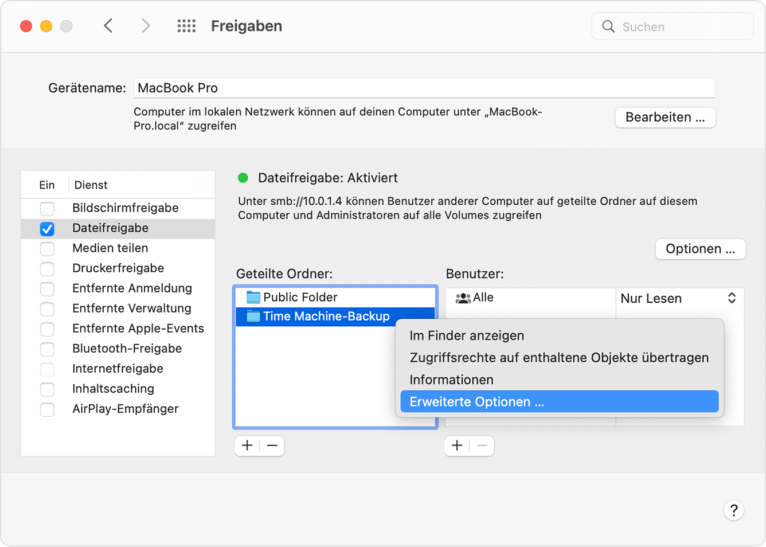This screenshot has height=547, width=766.
Task: Select Alle in the users list
Action: [x=530, y=298]
